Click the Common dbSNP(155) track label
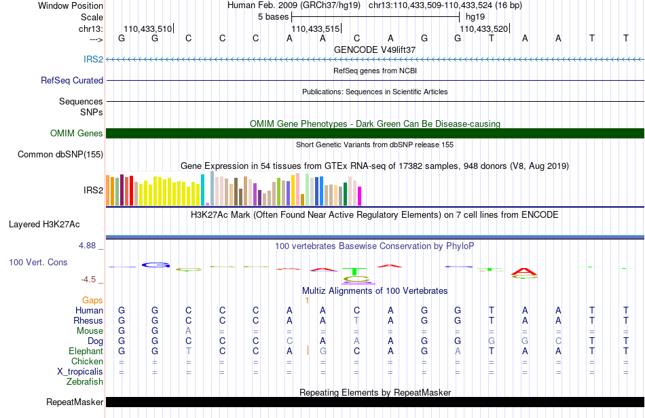 click(x=60, y=155)
